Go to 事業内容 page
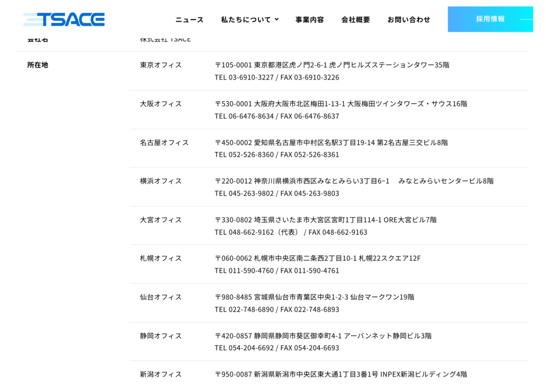Image resolution: width=546 pixels, height=384 pixels. (310, 20)
